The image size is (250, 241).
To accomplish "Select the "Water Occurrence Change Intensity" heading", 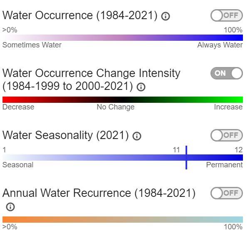I will pos(92,73).
